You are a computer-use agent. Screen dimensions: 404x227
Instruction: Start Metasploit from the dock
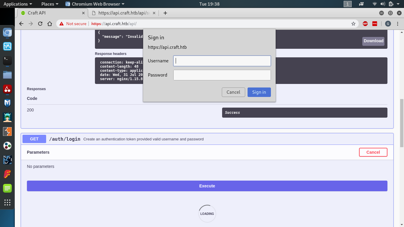pos(7,103)
